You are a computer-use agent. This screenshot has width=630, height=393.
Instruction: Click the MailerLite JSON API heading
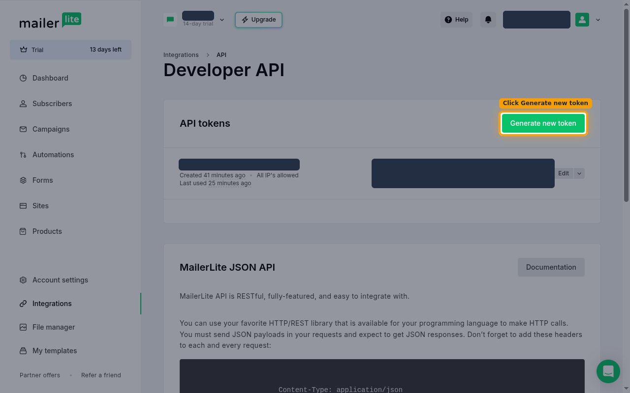tap(227, 267)
